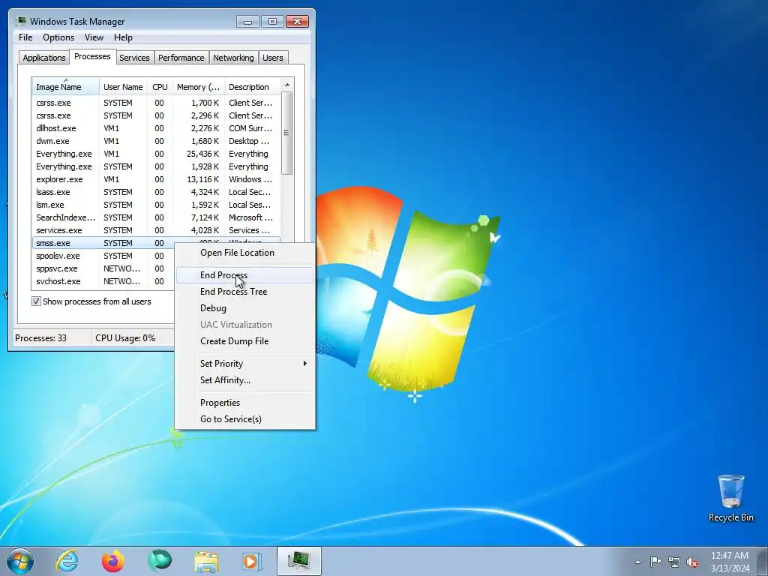Click the muted volume tray icon

(x=692, y=562)
